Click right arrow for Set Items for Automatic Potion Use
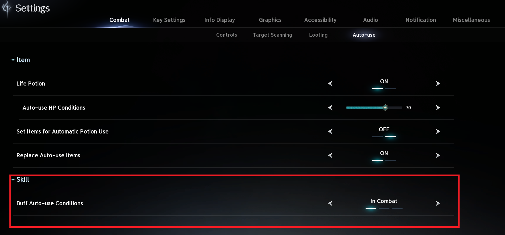 pos(438,132)
